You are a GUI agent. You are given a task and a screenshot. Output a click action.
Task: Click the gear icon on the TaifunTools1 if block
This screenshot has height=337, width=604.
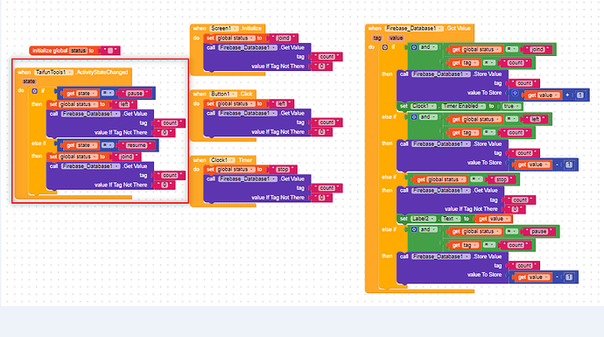coord(34,91)
